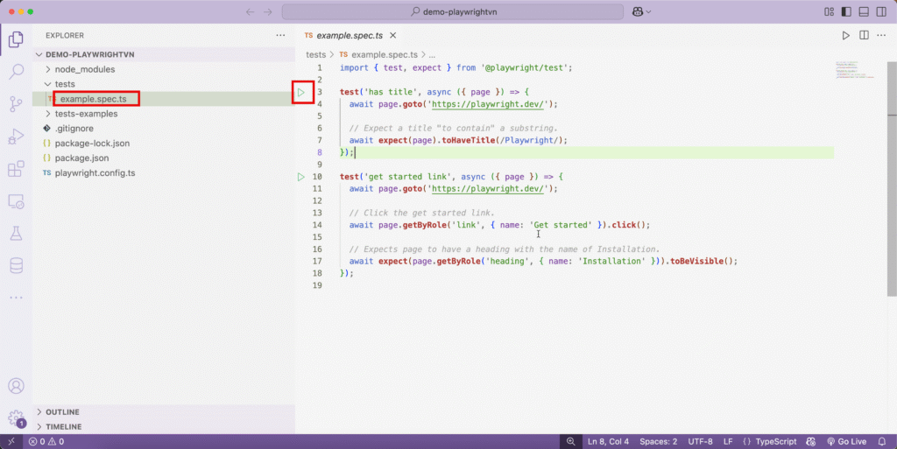Open the Manage gear menu
The width and height of the screenshot is (897, 449).
coord(16,418)
